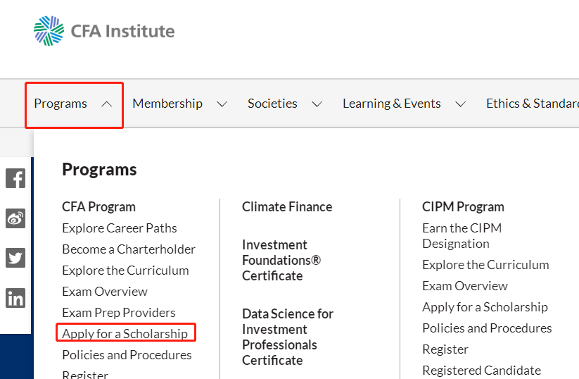Expand the Membership dropdown chevron
Viewport: 579px width, 379px height.
(x=222, y=104)
